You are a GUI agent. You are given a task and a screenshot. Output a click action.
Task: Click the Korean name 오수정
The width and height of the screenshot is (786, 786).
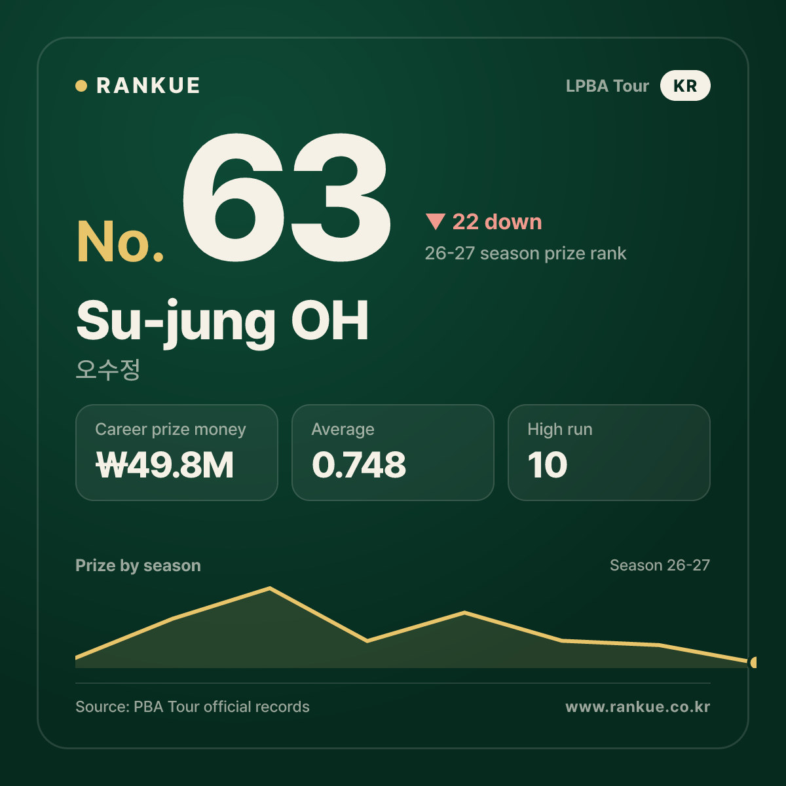pyautogui.click(x=108, y=369)
